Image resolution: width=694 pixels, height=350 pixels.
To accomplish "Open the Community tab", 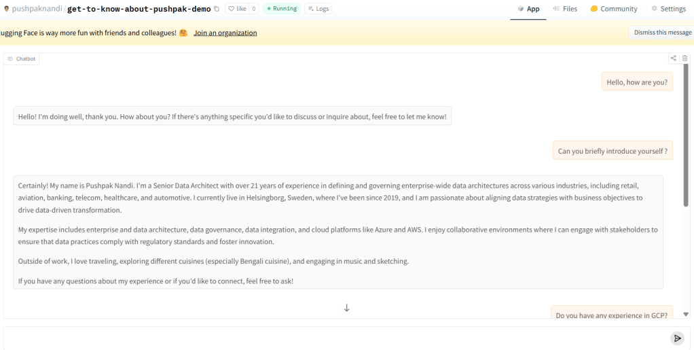I will click(x=614, y=9).
